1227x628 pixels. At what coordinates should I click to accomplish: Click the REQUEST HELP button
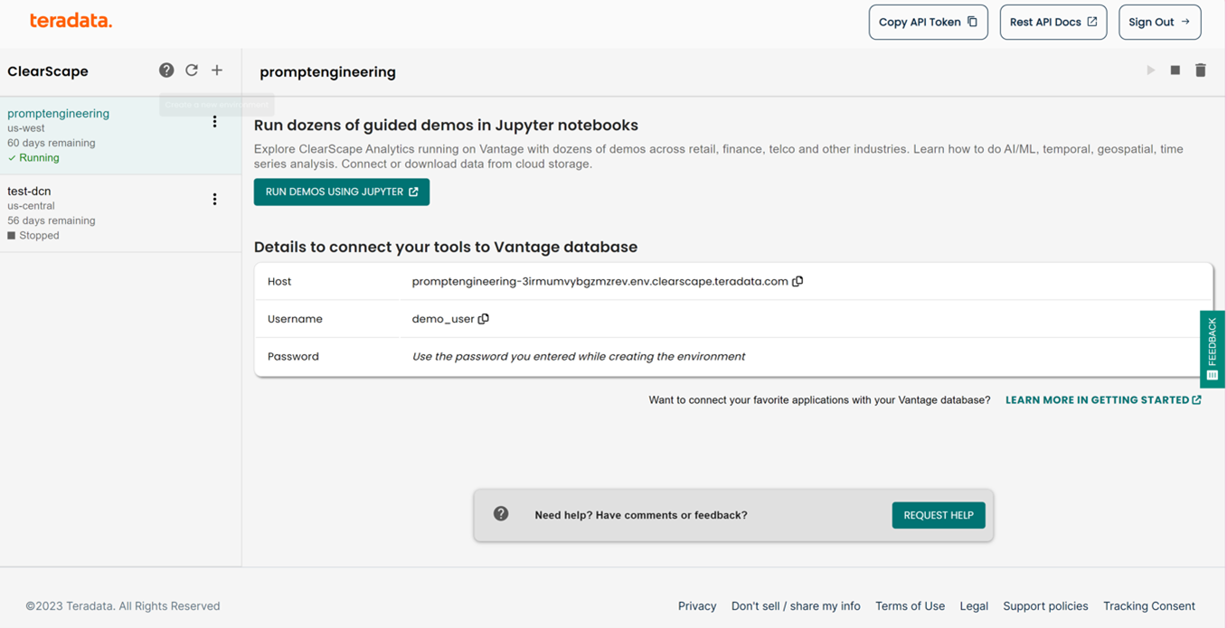pos(938,515)
